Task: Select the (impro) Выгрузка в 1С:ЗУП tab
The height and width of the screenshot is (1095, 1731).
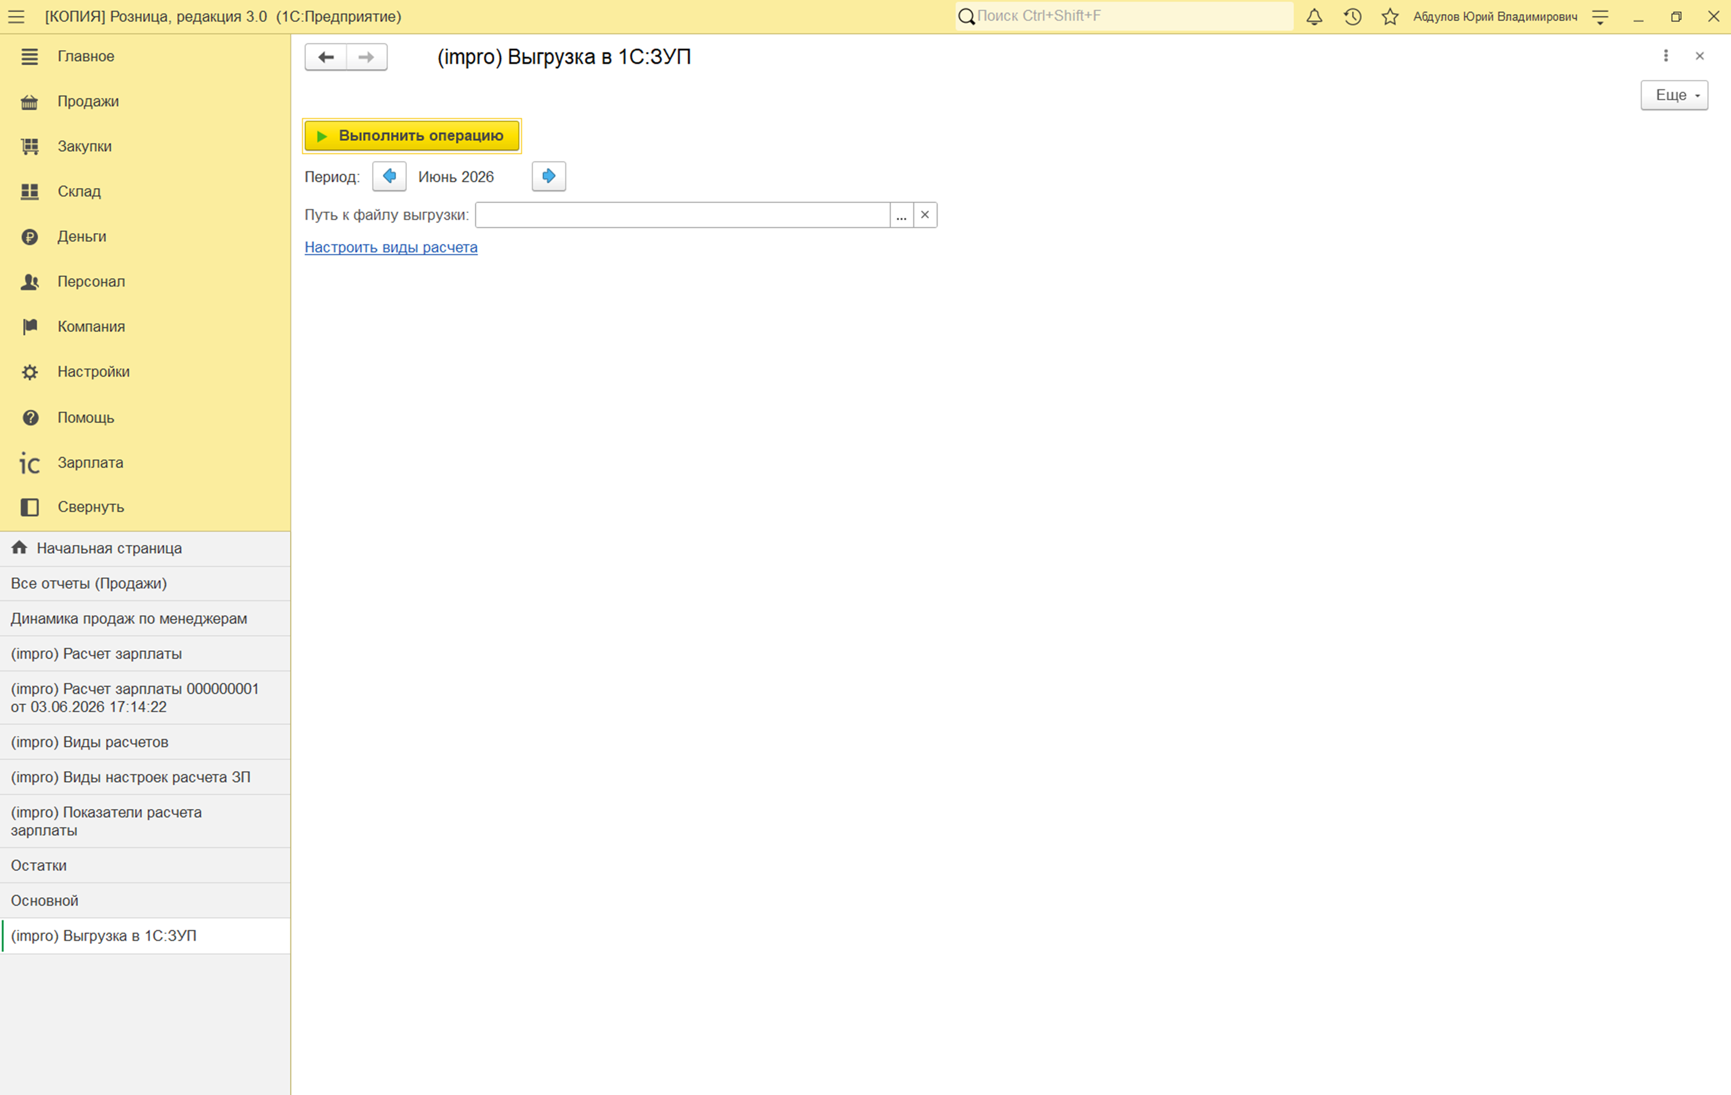Action: coord(145,936)
